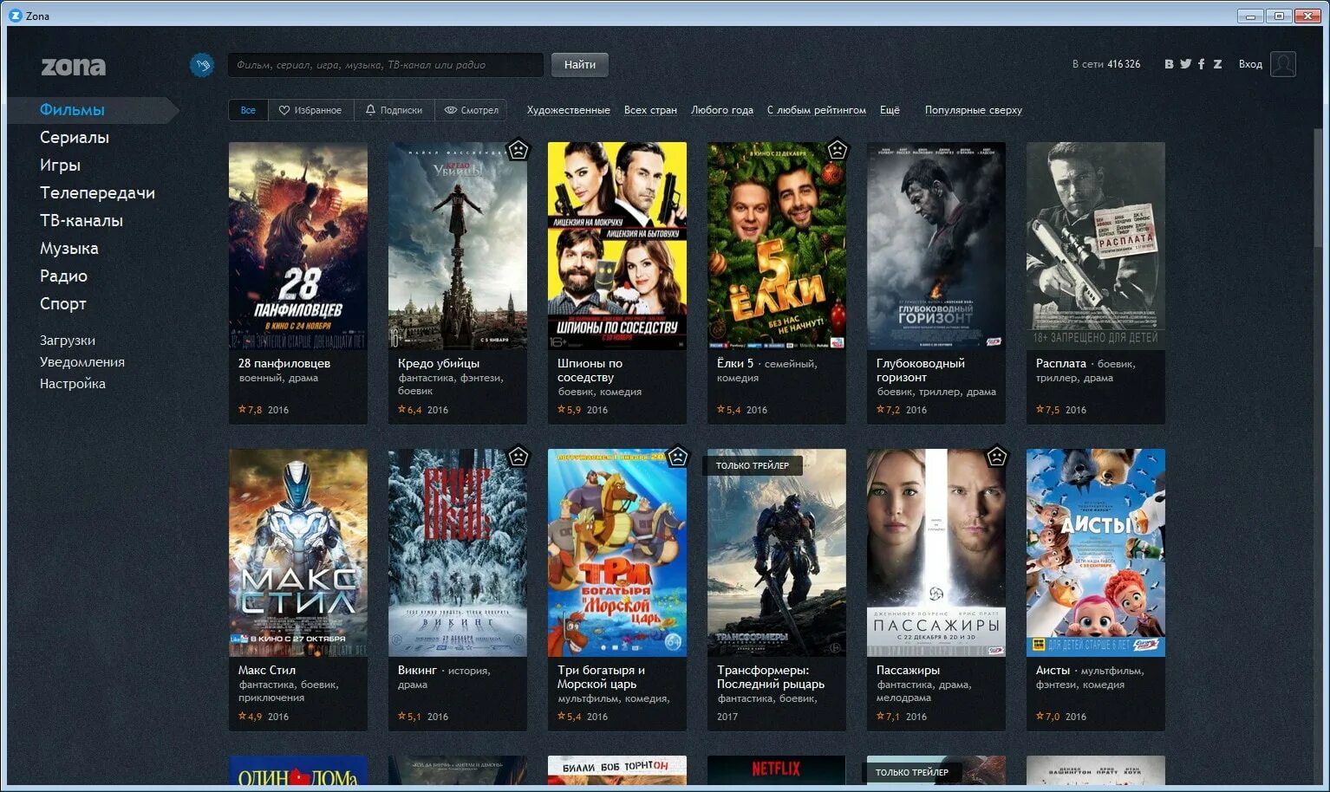This screenshot has height=792, width=1330.
Task: Open the NETFLIX poster in bottom row
Action: 777,770
